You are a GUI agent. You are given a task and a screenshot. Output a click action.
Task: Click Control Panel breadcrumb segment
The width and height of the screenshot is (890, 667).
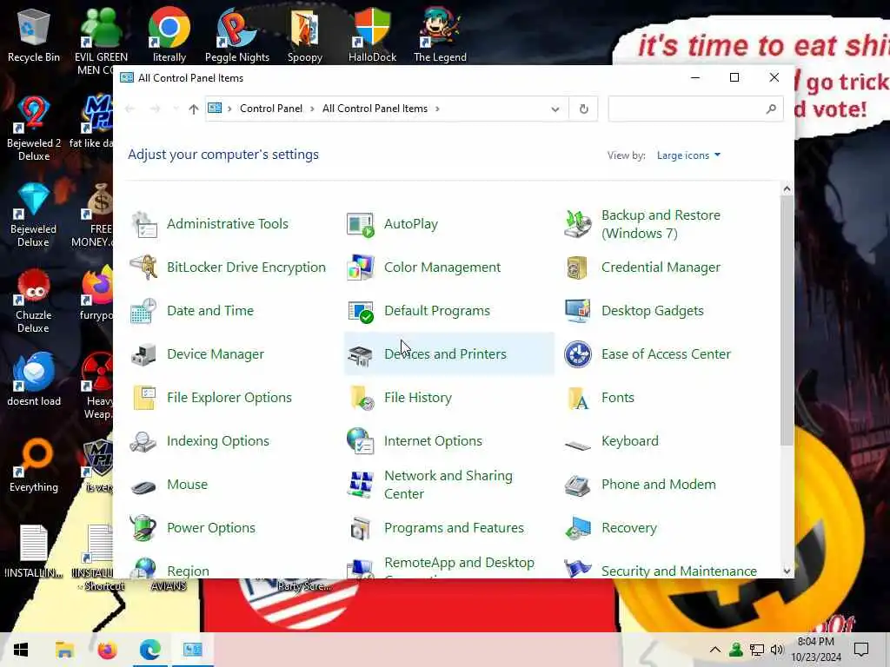(271, 109)
